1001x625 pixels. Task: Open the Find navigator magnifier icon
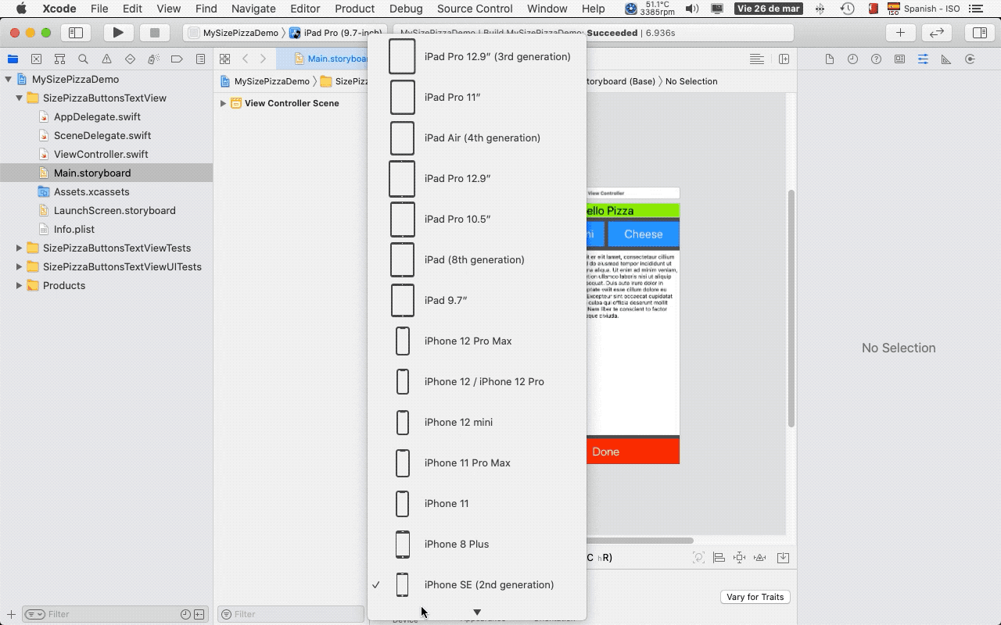click(83, 59)
